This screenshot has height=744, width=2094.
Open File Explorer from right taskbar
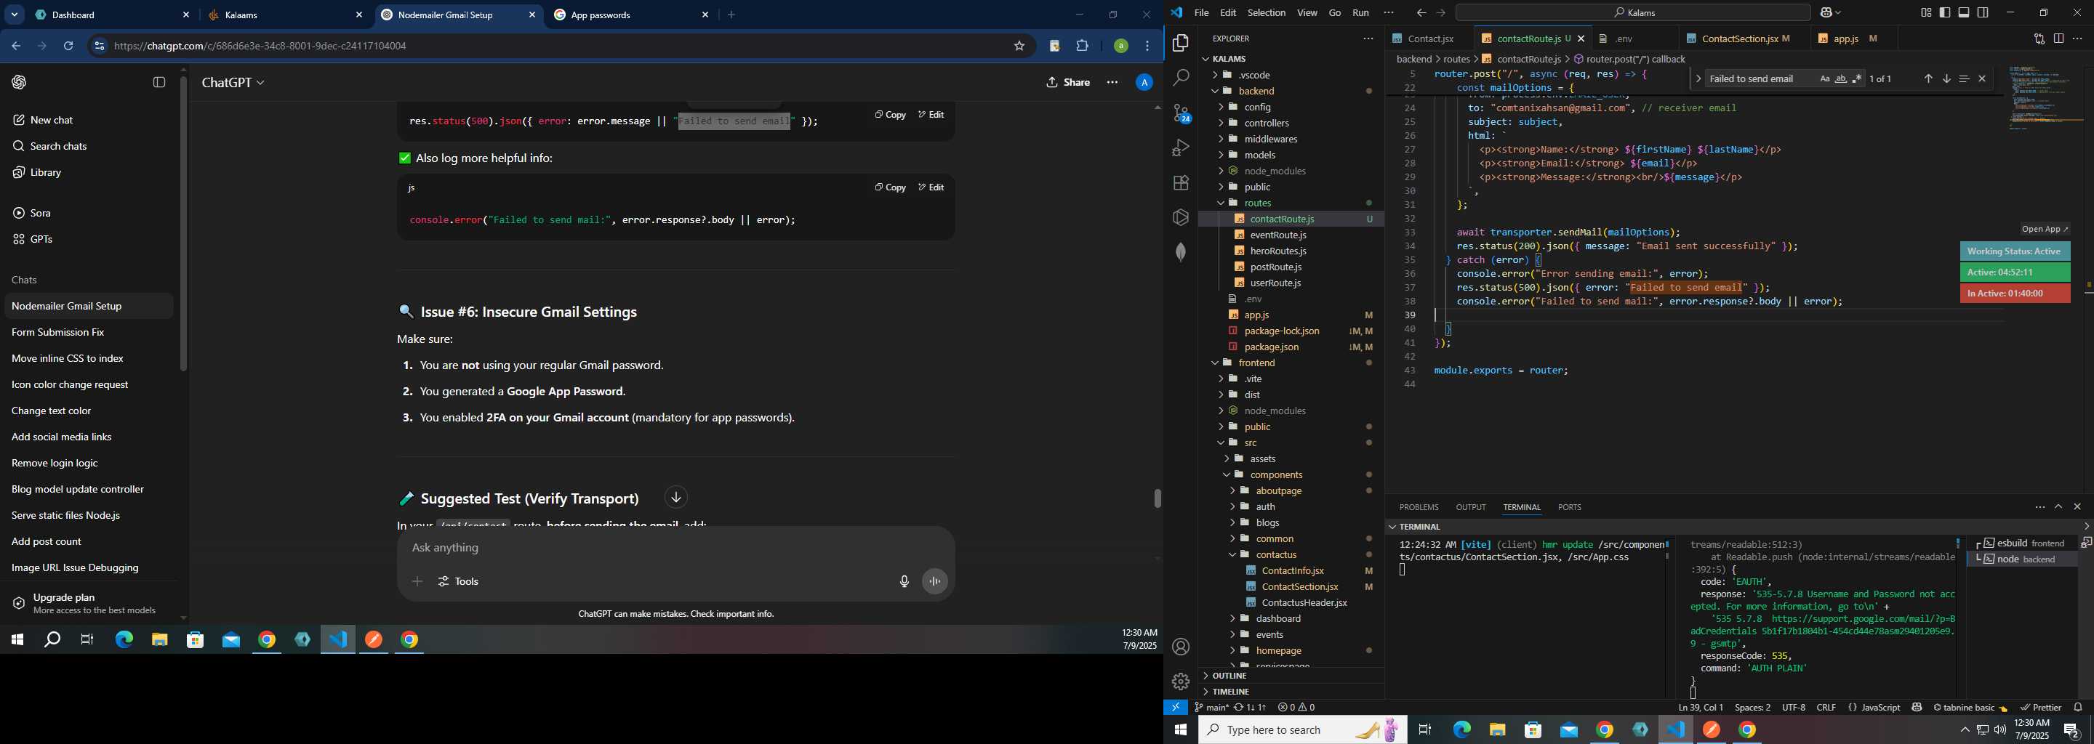(1497, 729)
